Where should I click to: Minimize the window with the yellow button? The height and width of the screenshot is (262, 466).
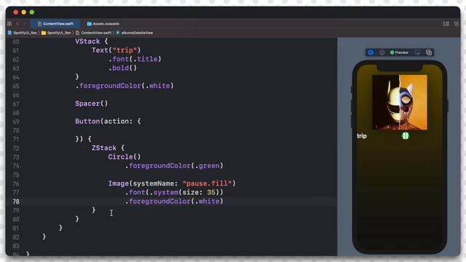[x=24, y=12]
